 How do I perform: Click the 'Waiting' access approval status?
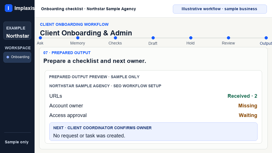[x=248, y=115]
